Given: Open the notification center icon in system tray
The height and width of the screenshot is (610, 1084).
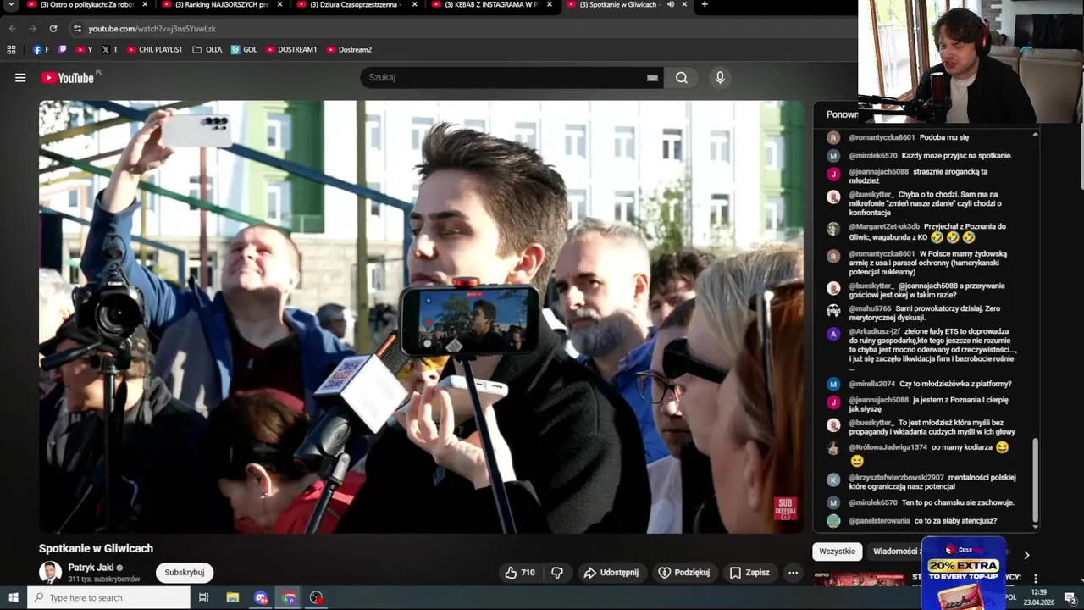Looking at the screenshot, I should 1070,597.
